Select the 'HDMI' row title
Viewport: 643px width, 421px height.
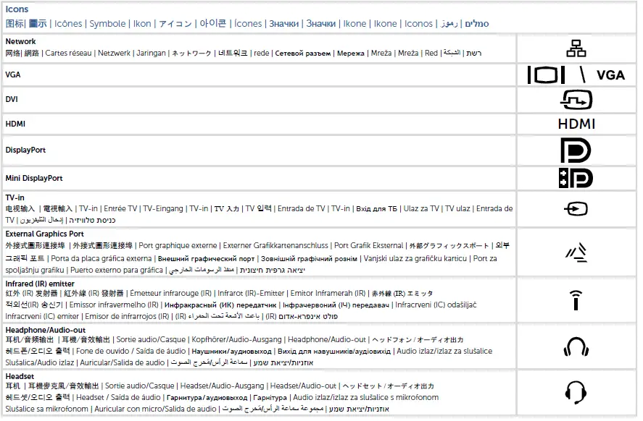(x=15, y=124)
